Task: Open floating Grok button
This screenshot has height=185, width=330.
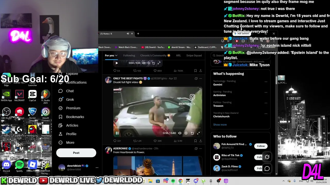Action: [267, 157]
